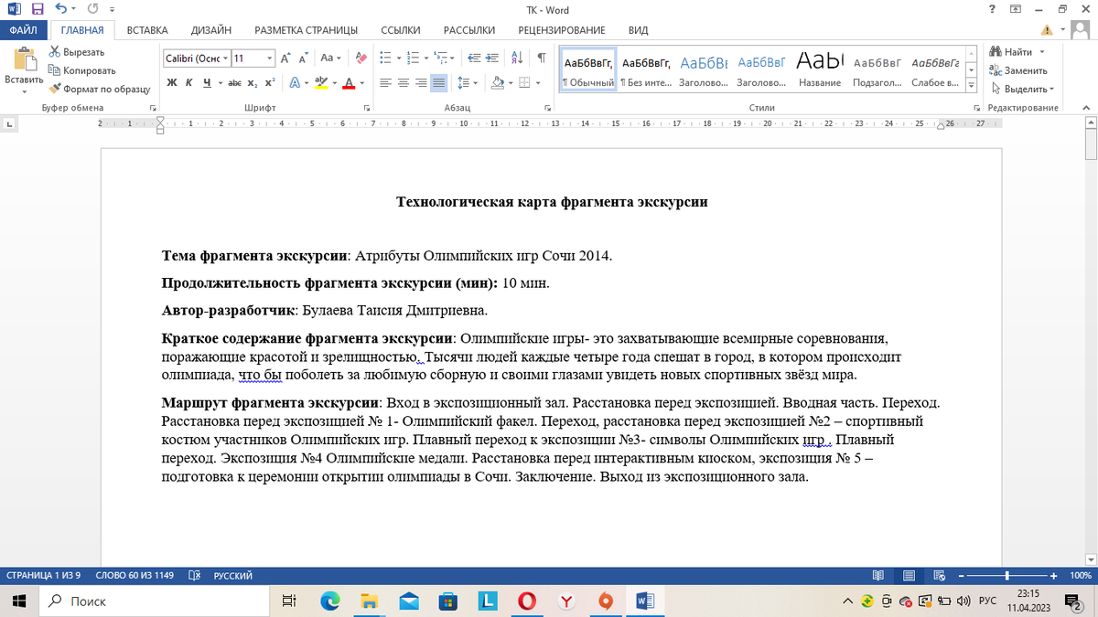Clear all formatting with the eraser icon

(x=360, y=59)
